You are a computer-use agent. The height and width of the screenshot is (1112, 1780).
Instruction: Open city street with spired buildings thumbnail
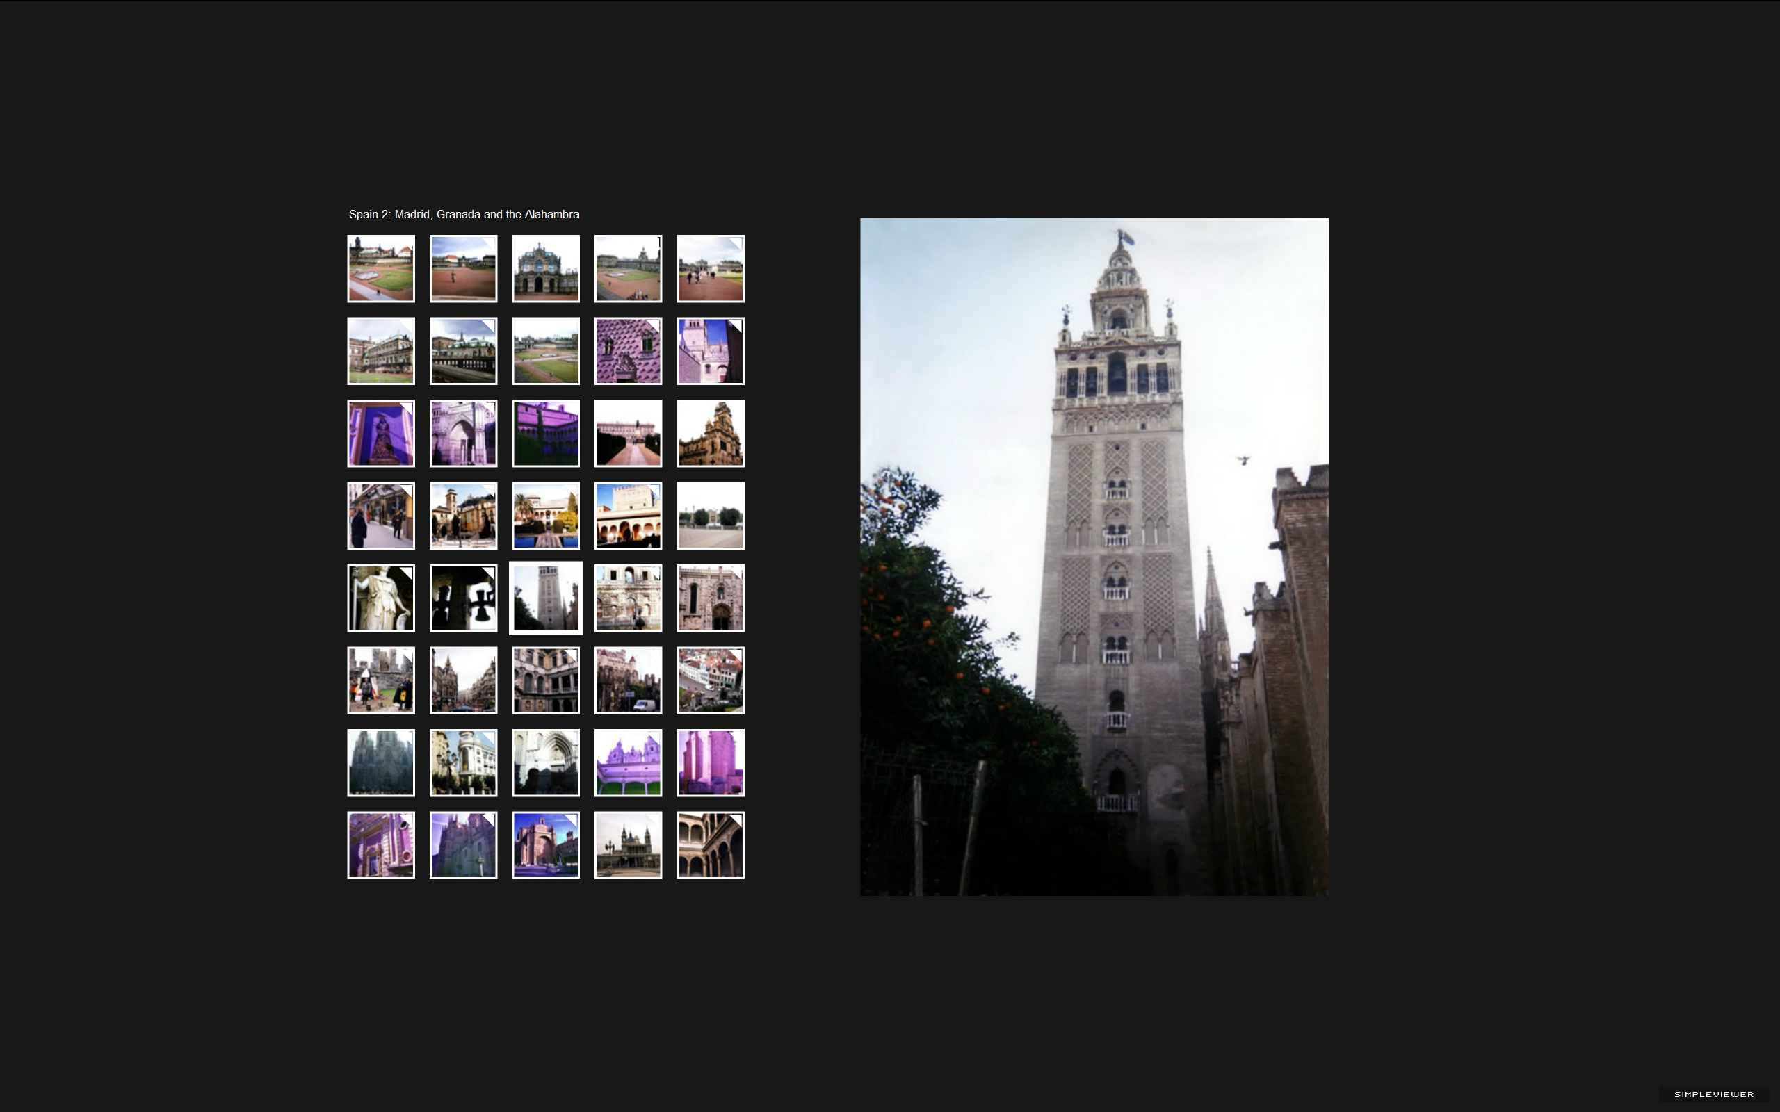pyautogui.click(x=463, y=680)
